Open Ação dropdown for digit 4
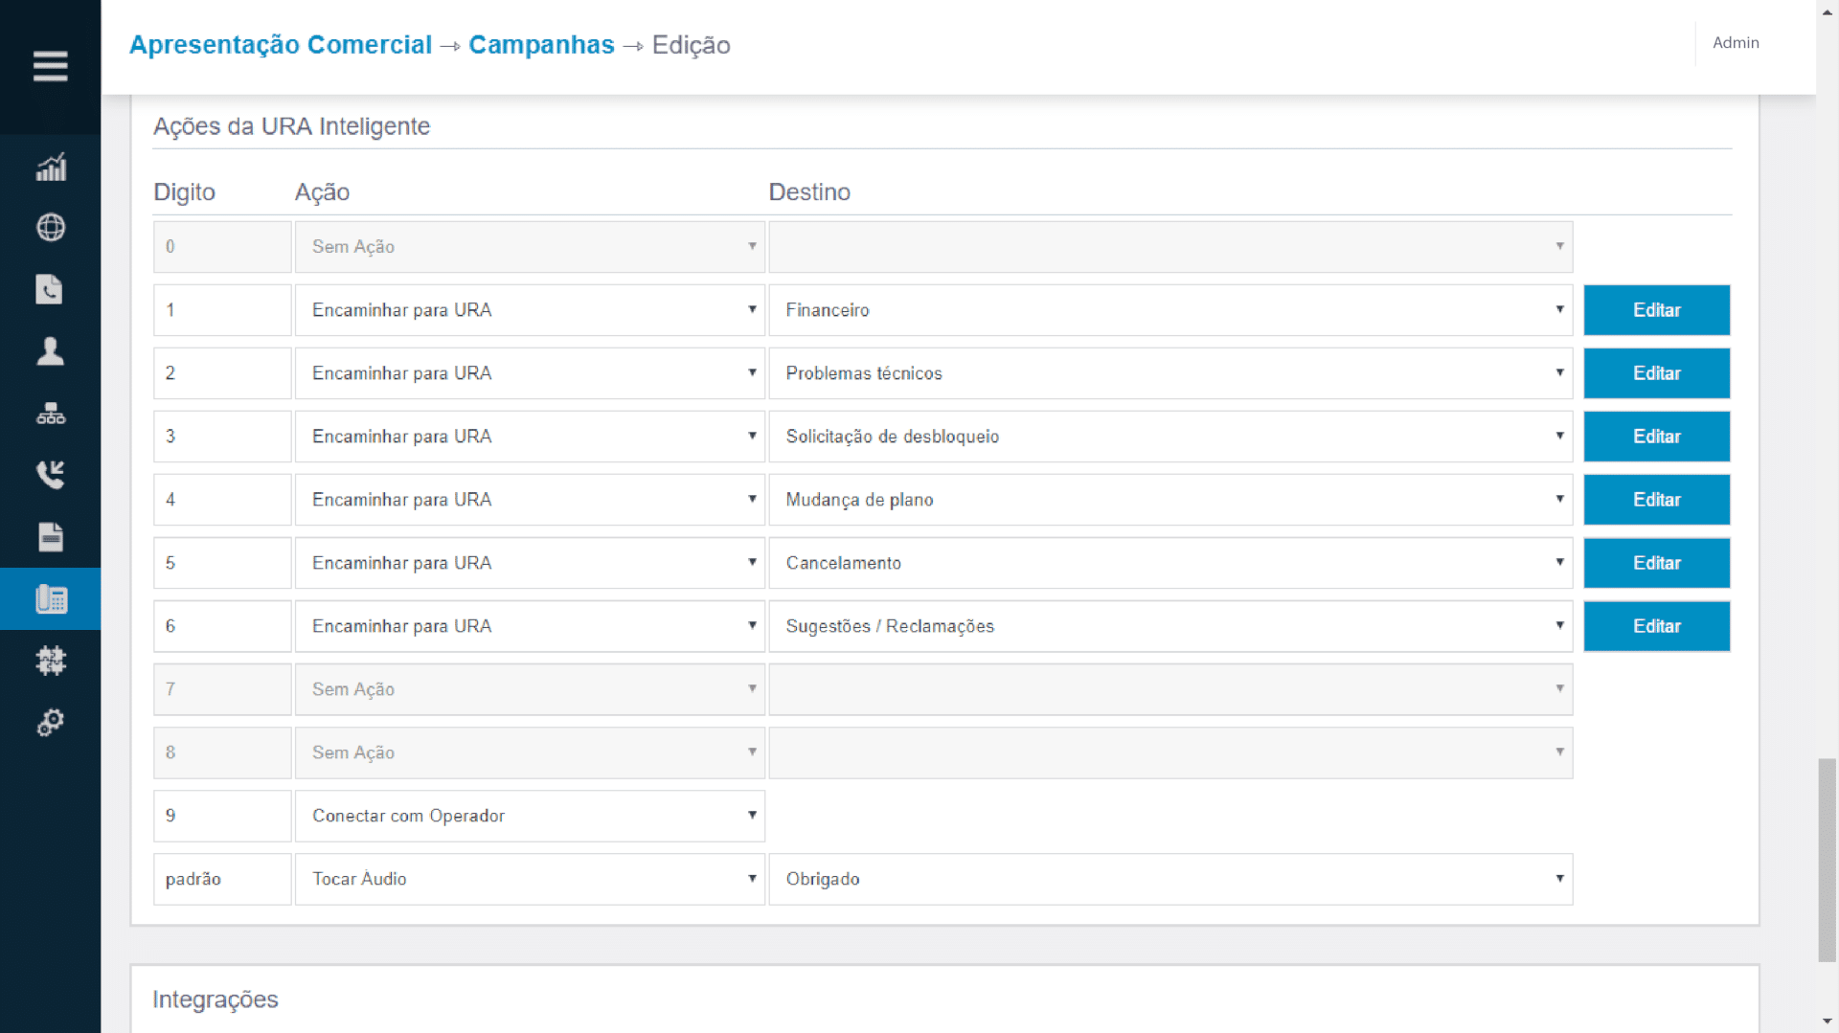The width and height of the screenshot is (1839, 1033). (x=530, y=500)
